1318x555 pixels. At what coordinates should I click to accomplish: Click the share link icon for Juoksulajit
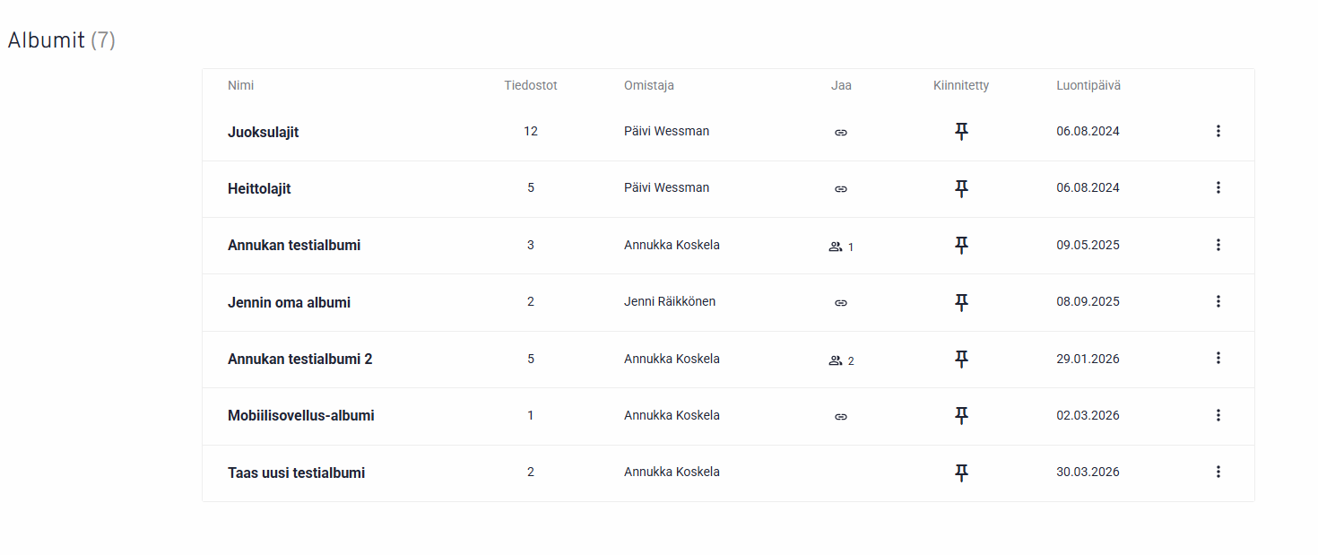coord(840,133)
